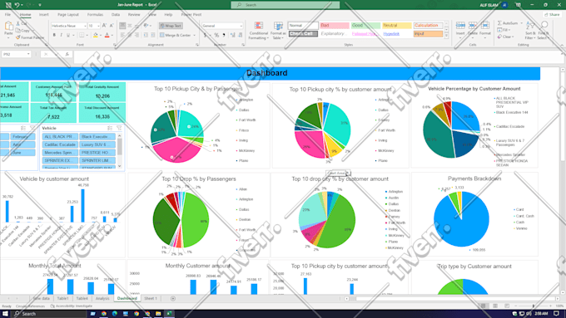Open the File menu
The image size is (566, 318).
point(7,15)
